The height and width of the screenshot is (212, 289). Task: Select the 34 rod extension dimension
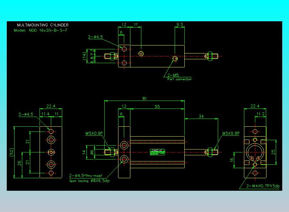click(201, 116)
